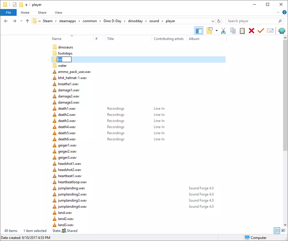Viewport: 288px width, 241px height.
Task: Click the red X Delete icon
Action: coord(252,31)
